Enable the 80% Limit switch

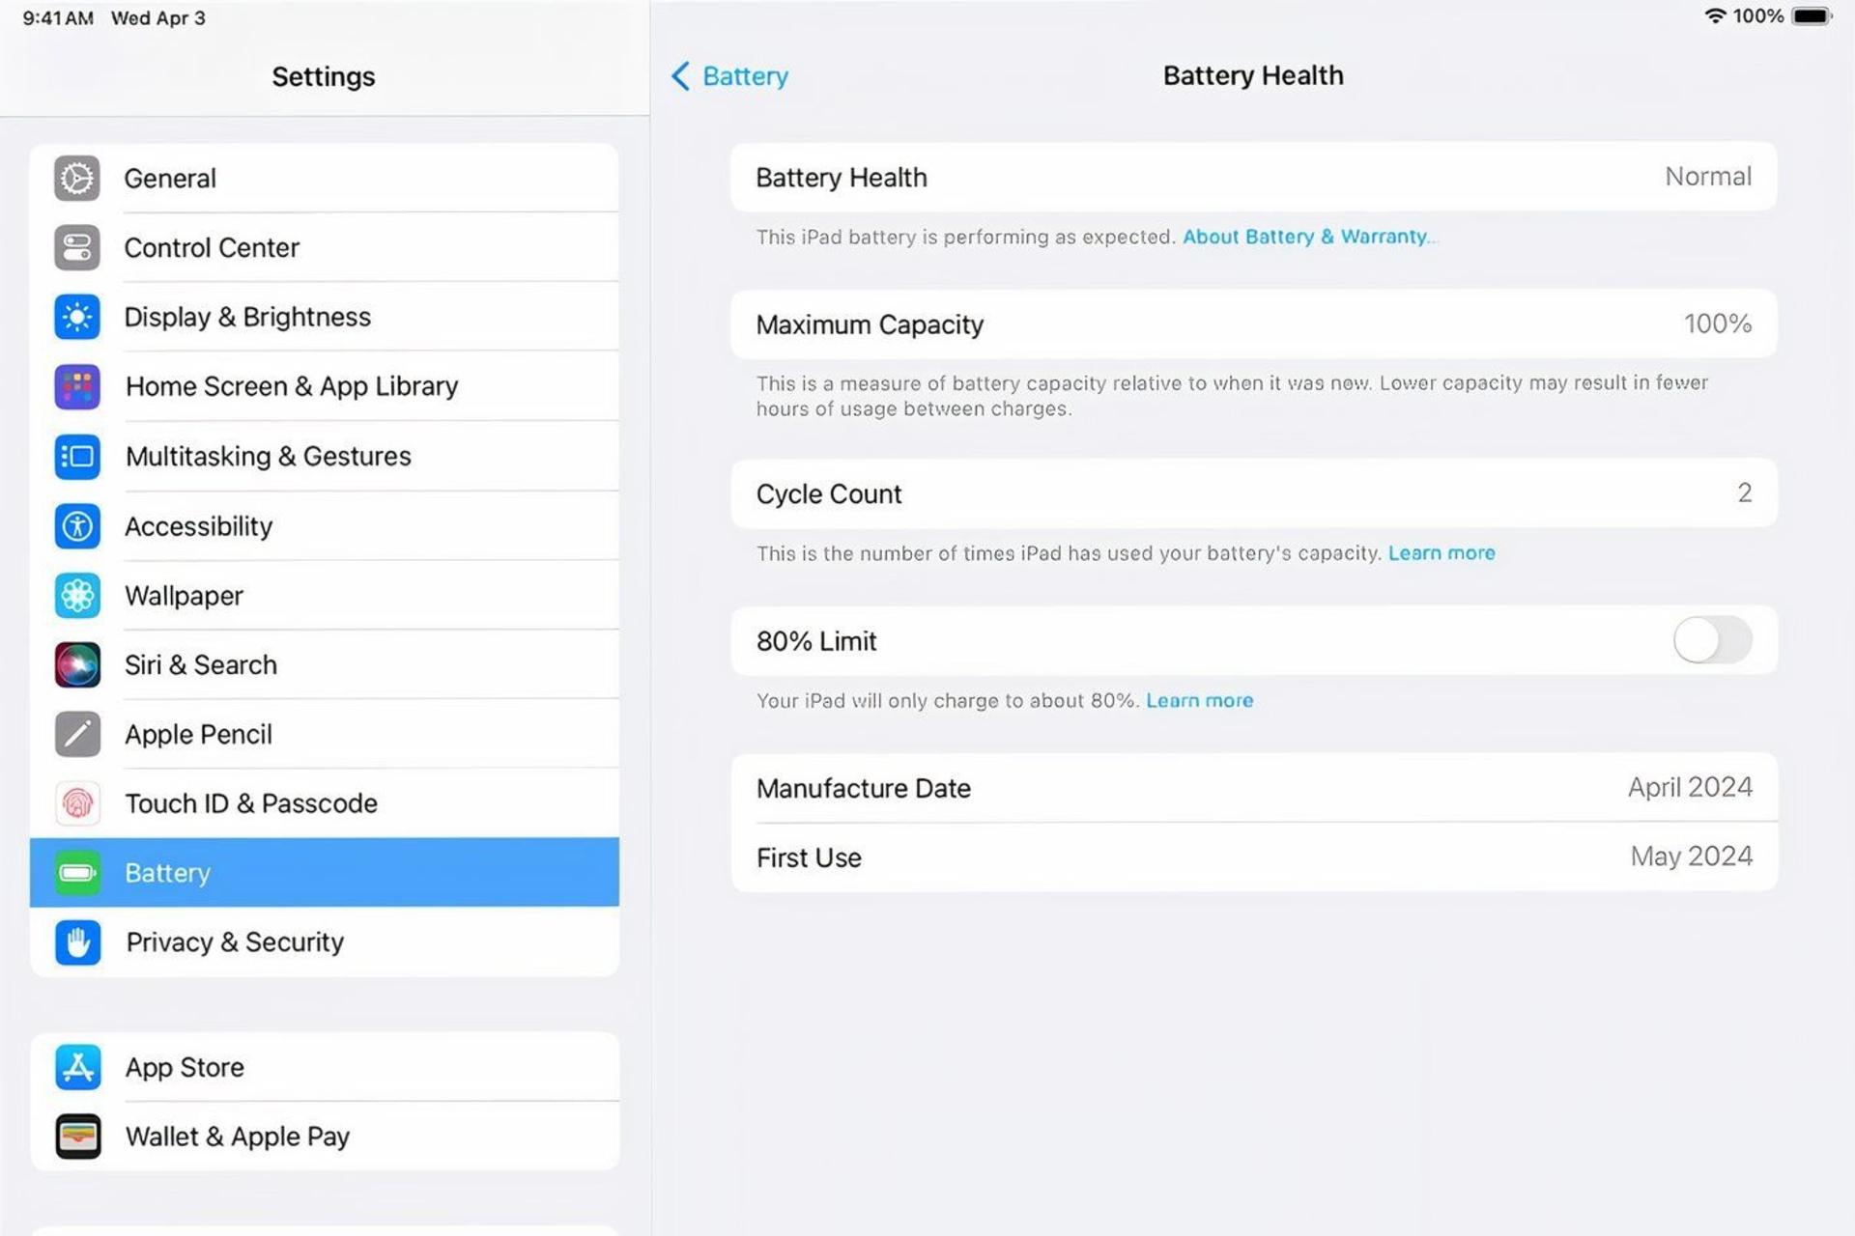1712,640
